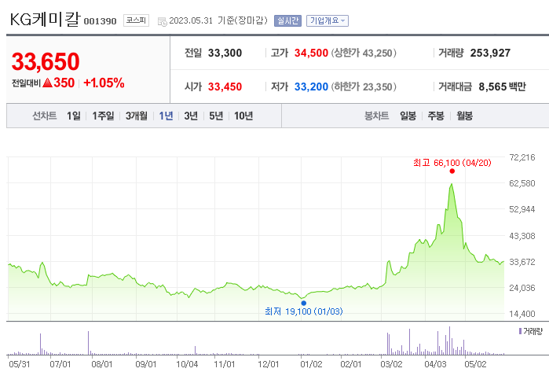Select the 1일 line chart tab
The image size is (549, 383).
coord(74,116)
